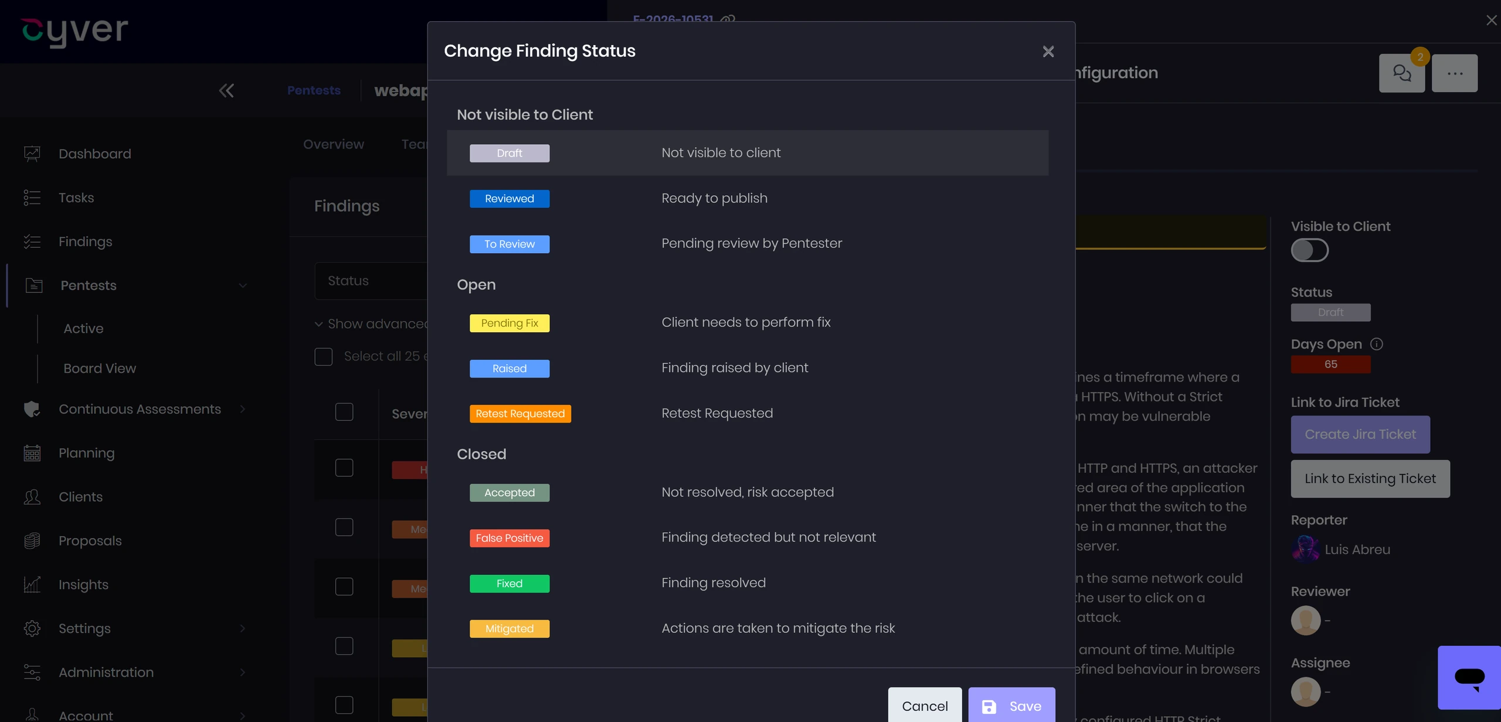Go to Pentests breadcrumb link
Screen dimensions: 1501x722
314,91
